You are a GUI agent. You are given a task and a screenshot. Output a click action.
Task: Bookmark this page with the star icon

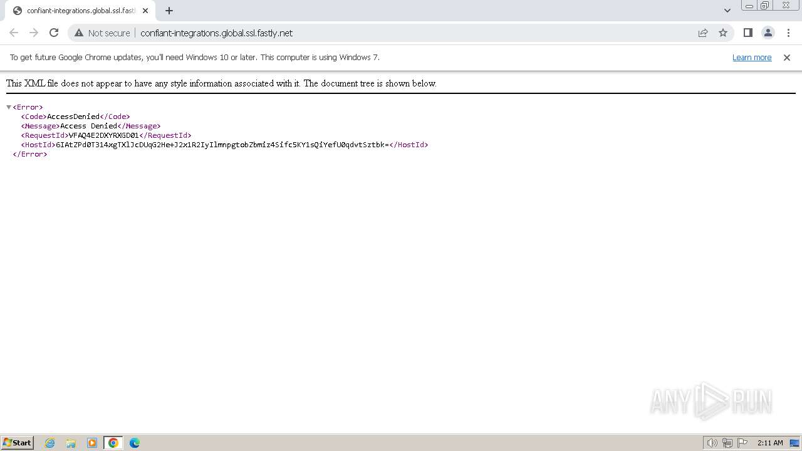click(723, 33)
